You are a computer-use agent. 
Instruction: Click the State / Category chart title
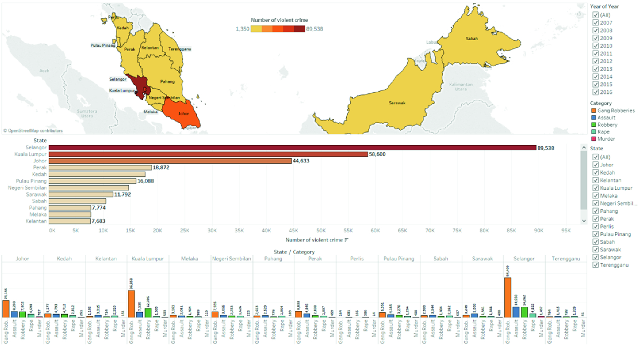pos(294,252)
